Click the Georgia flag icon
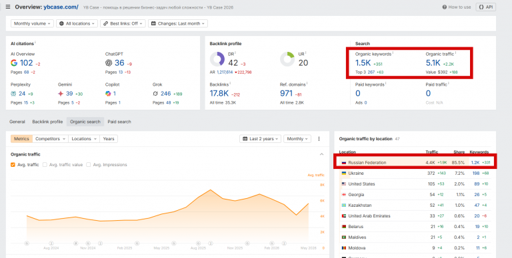512x258 pixels. click(x=343, y=195)
